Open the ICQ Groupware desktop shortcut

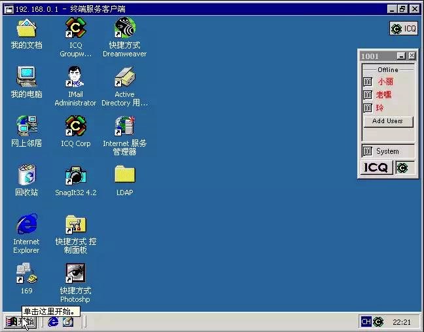[x=75, y=29]
